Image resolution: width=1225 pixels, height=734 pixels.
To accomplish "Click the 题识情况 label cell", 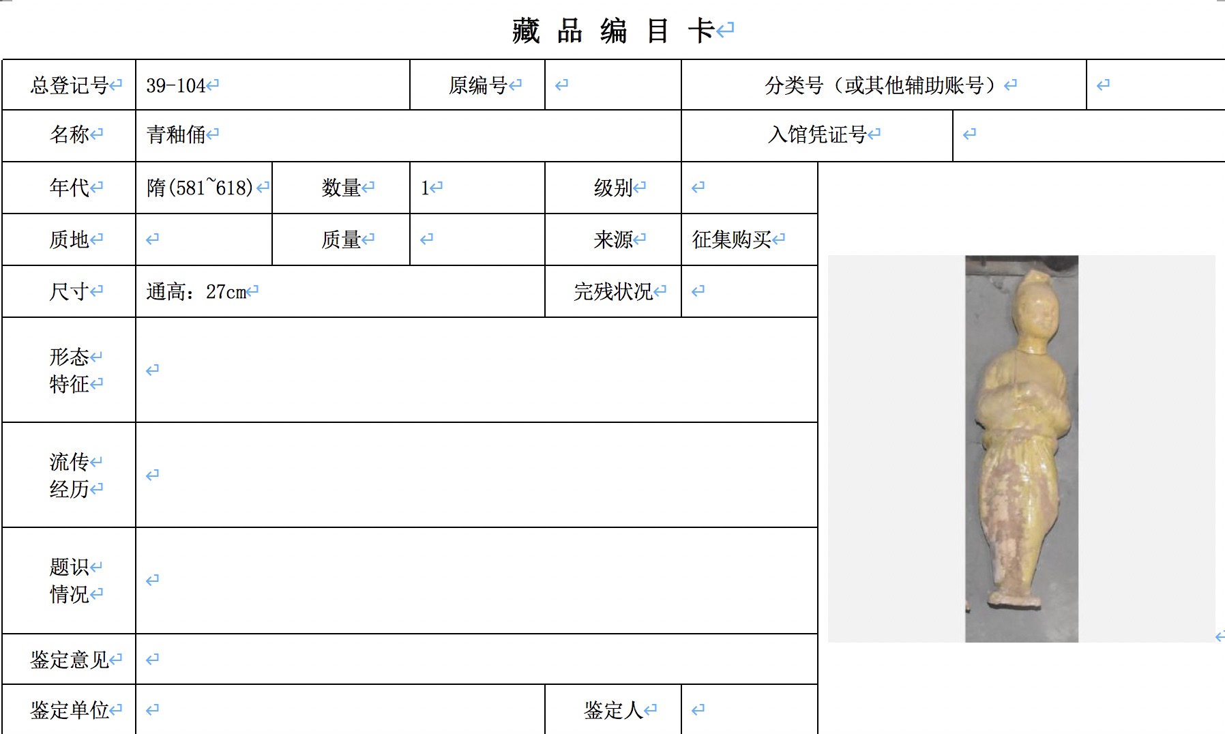I will [69, 581].
